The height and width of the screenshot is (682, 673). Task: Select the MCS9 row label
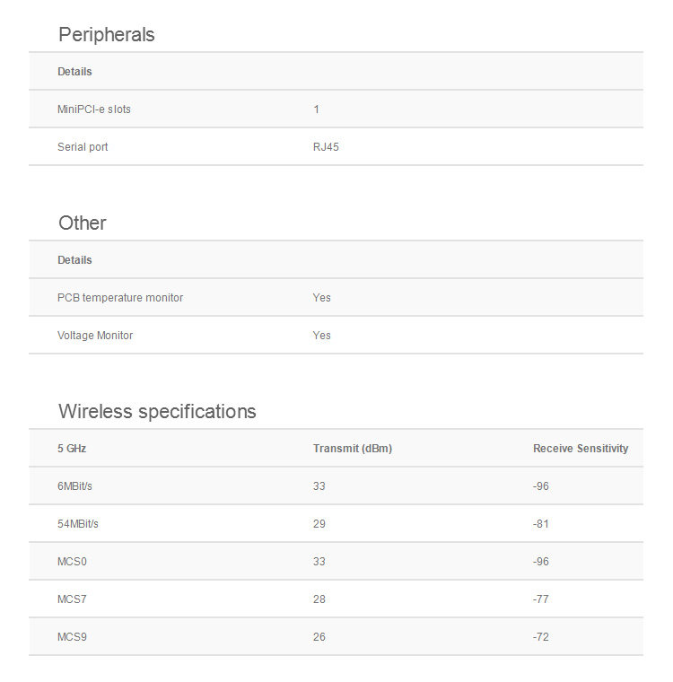pyautogui.click(x=72, y=637)
